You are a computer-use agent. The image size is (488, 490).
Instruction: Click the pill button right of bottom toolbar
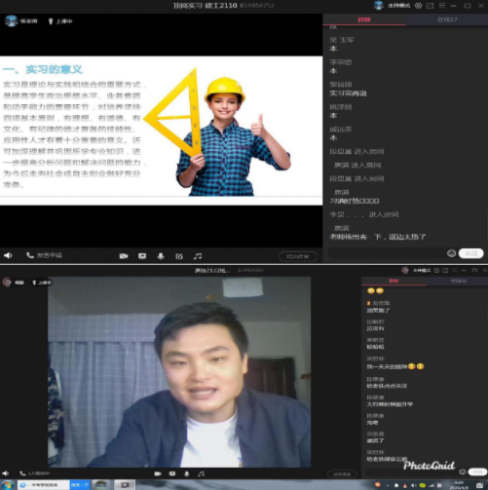tap(342, 474)
